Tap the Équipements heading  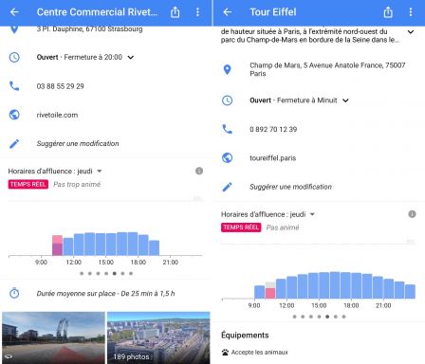245,335
